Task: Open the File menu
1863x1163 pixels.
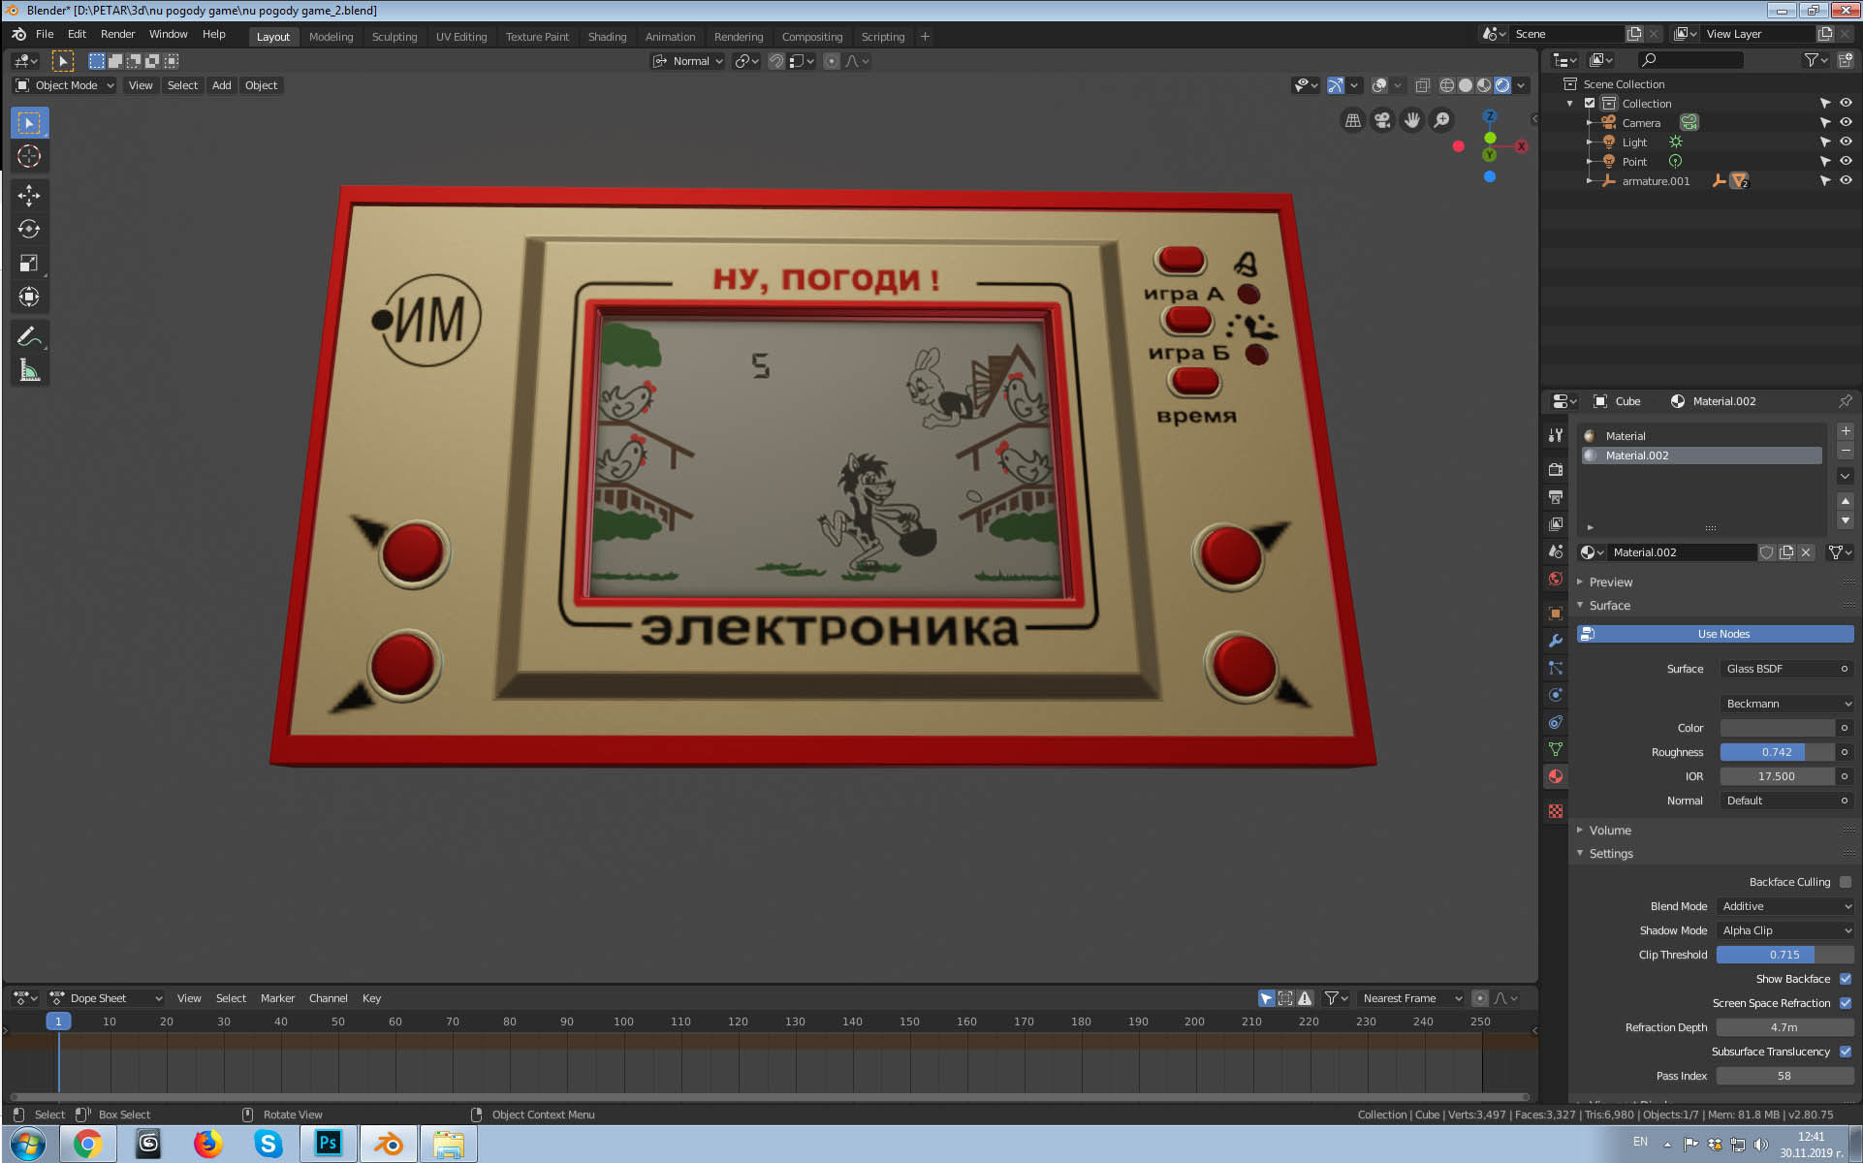Action: (x=45, y=34)
